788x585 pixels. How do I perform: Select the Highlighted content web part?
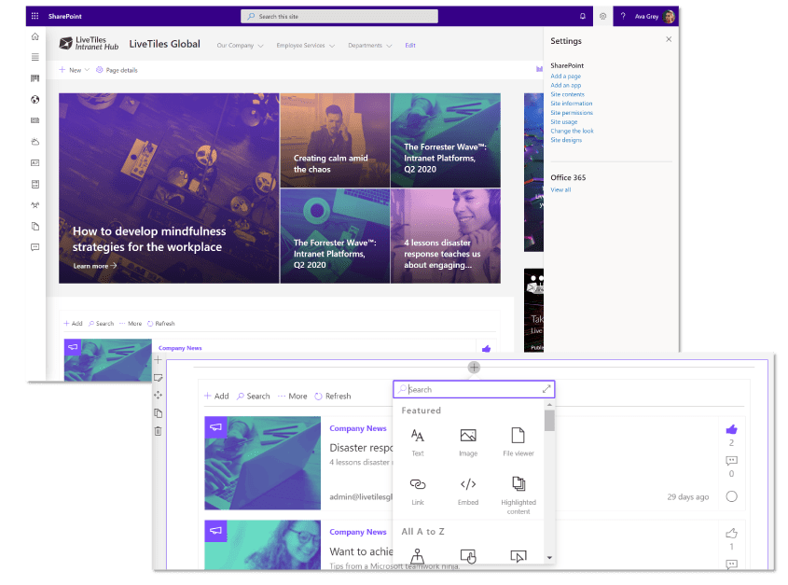point(518,495)
